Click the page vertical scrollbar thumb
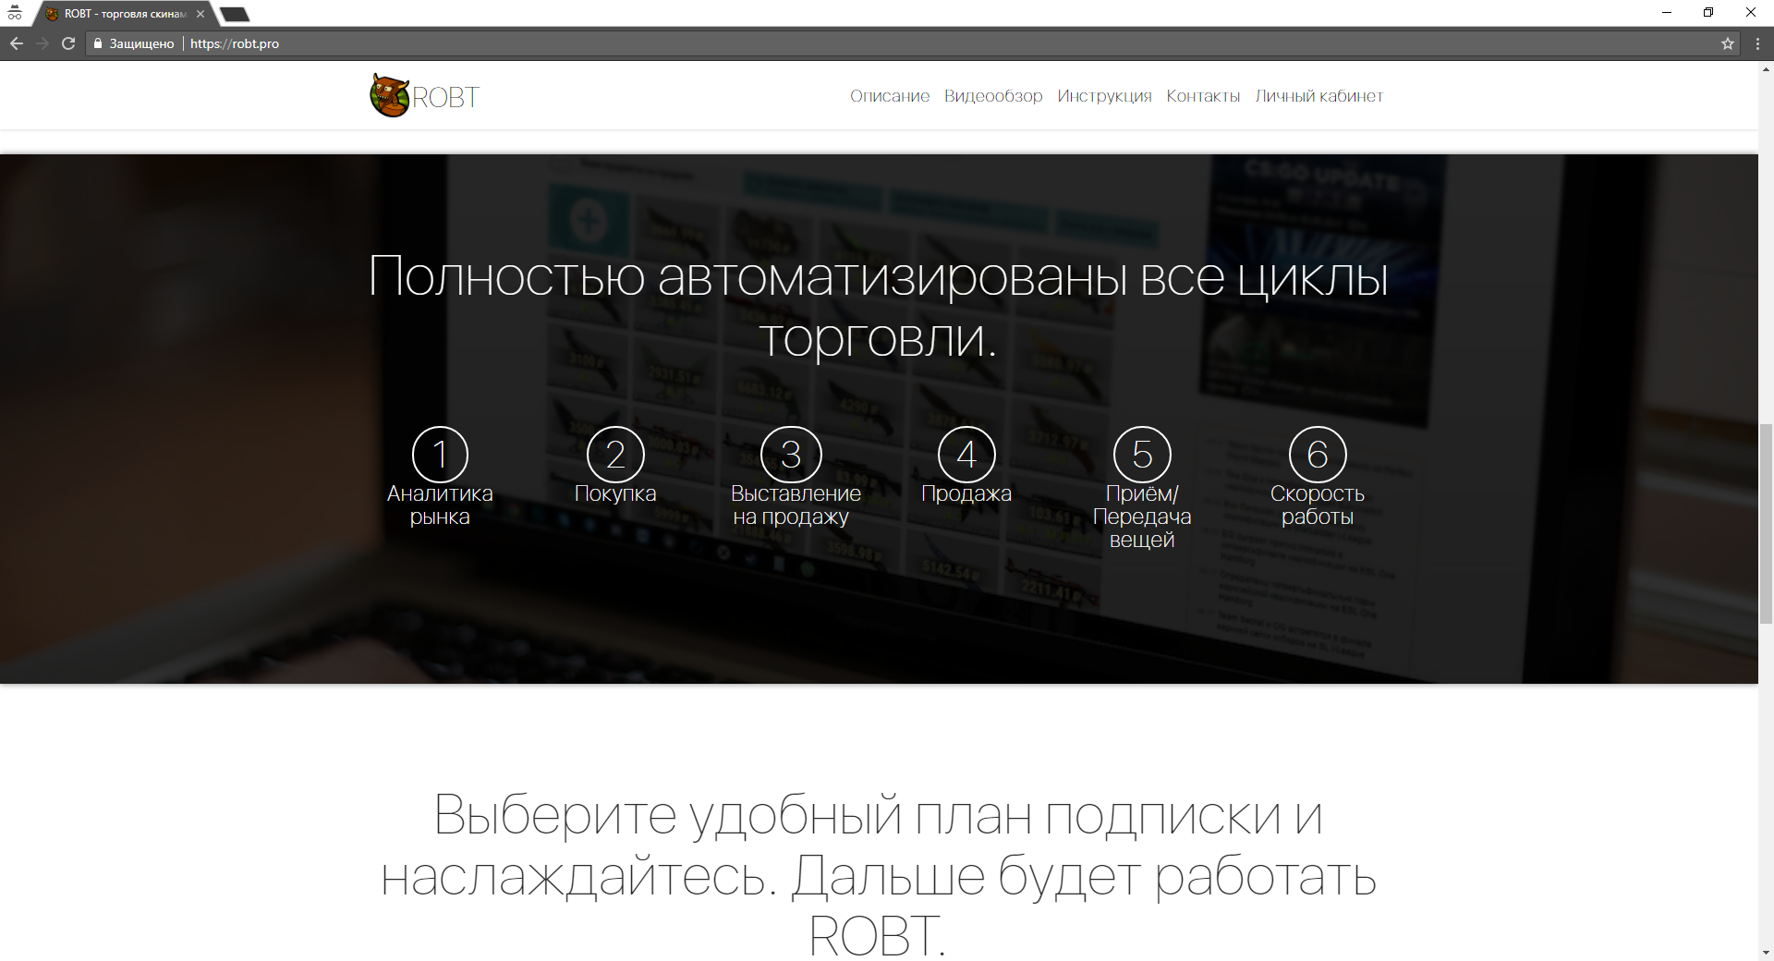The width and height of the screenshot is (1774, 961). click(1766, 522)
